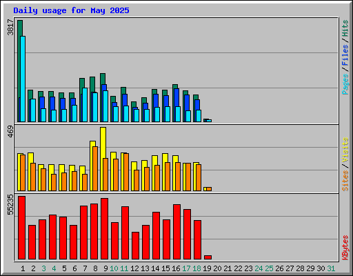Click the 55235 value on the KBytes axis

tap(10, 205)
